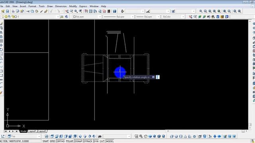The width and height of the screenshot is (255, 143).
Task: Click the rotation angle dynamic input field
Action: (x=158, y=77)
